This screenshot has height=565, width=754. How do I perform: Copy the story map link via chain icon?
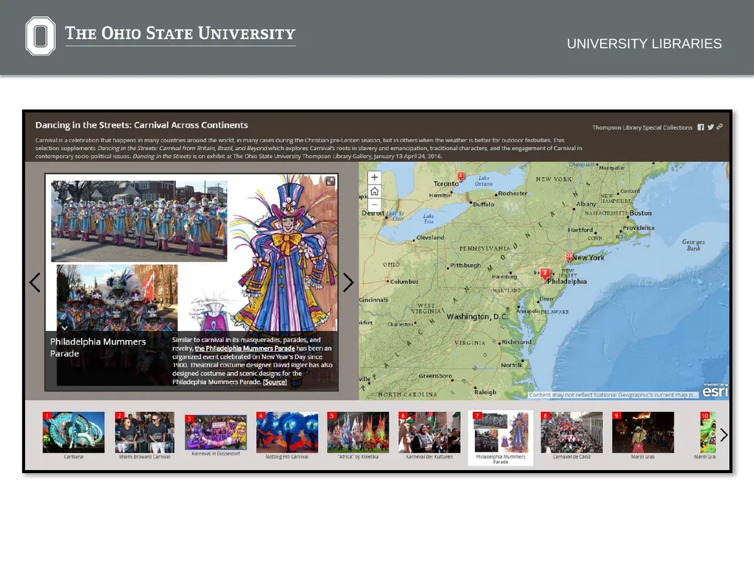click(x=719, y=127)
